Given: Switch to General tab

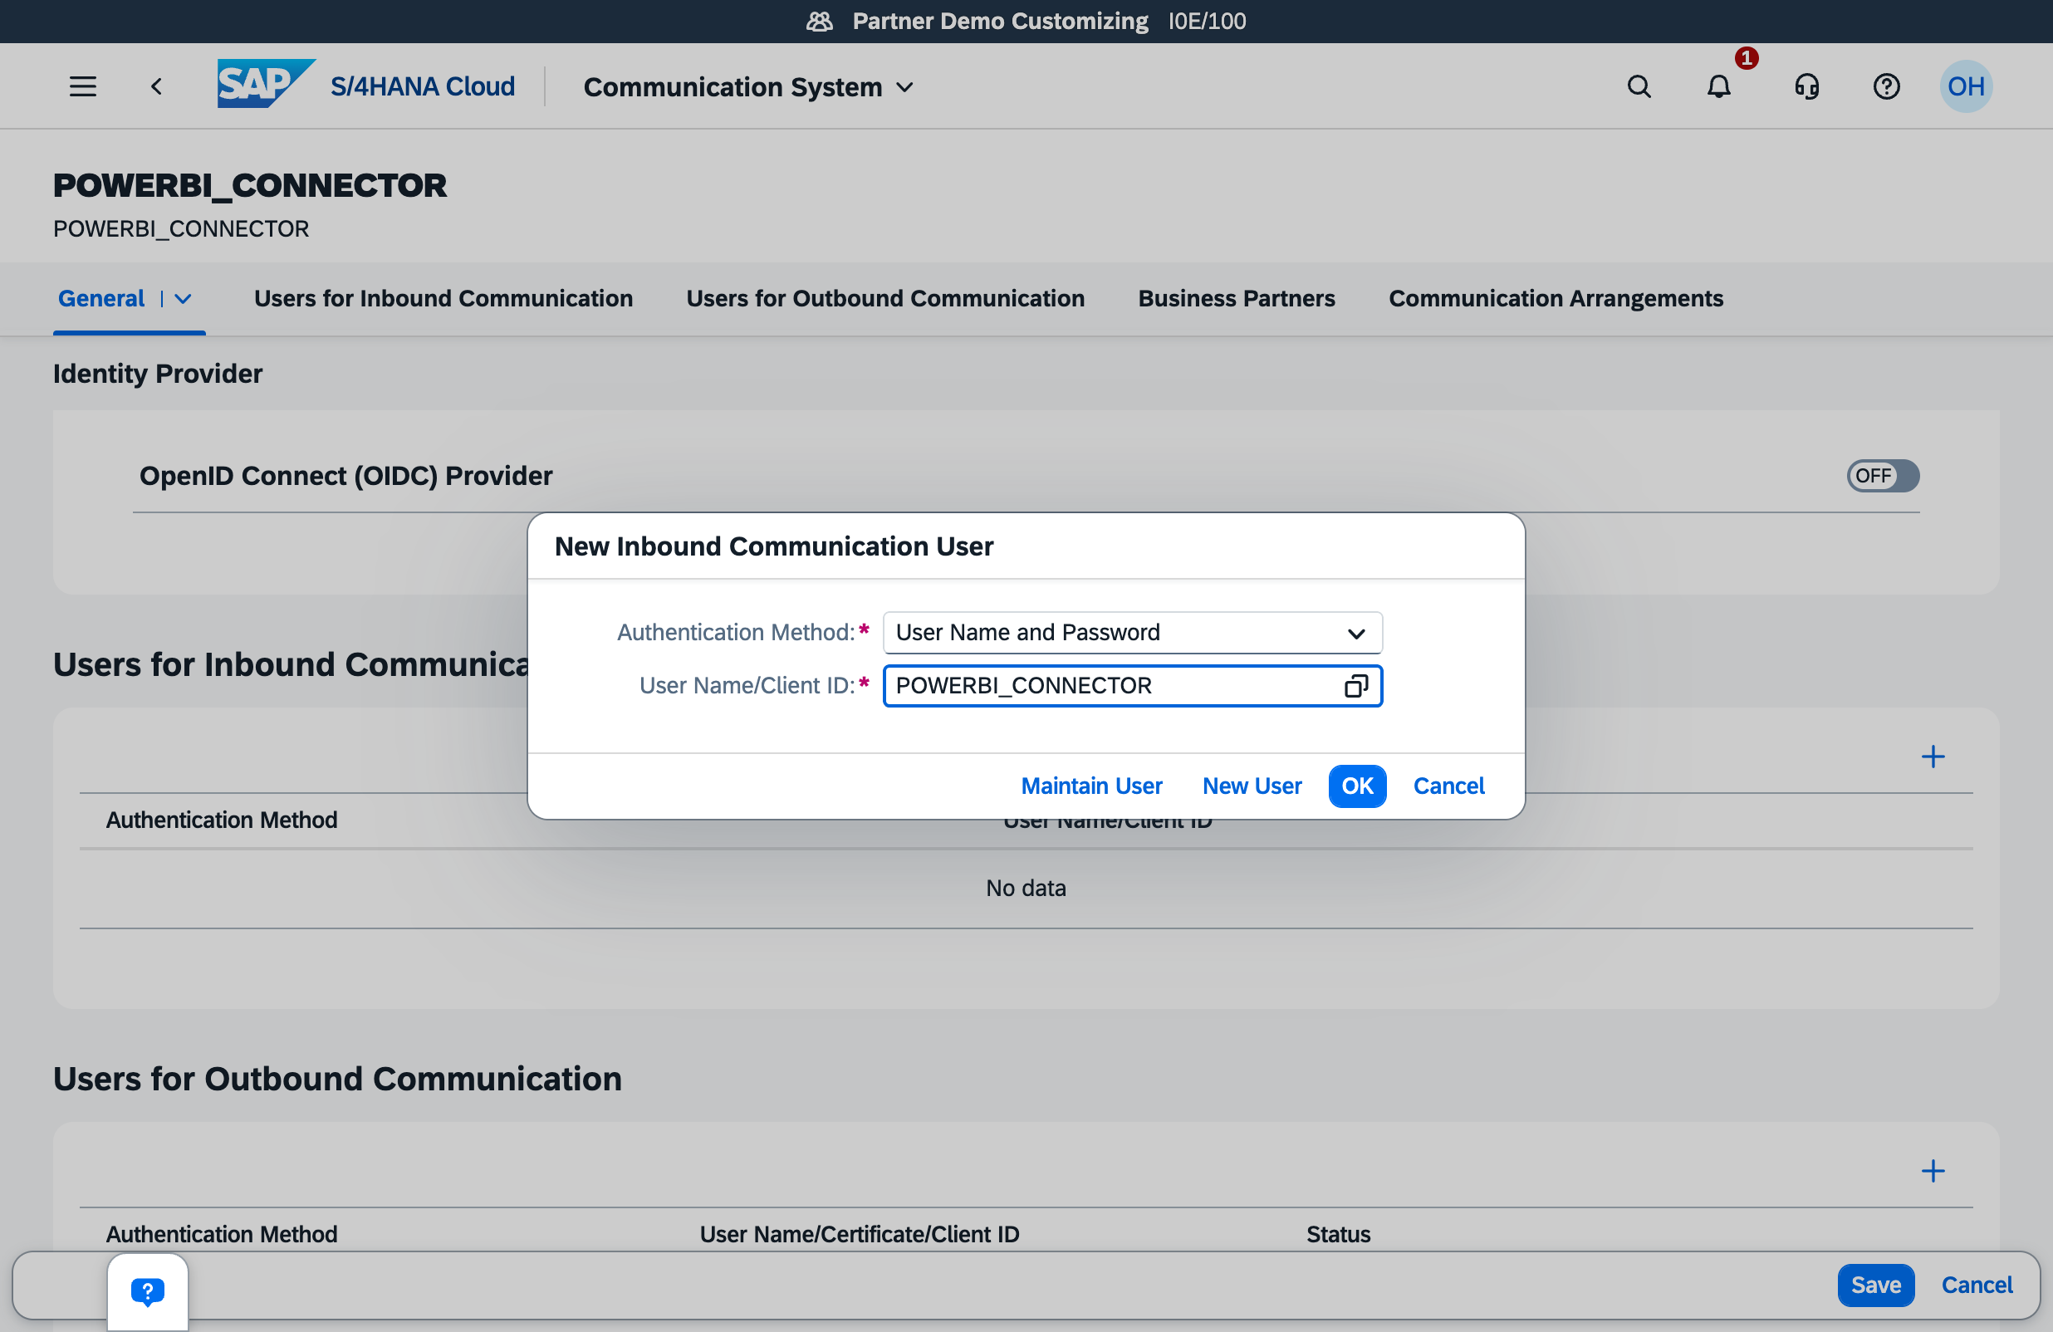Looking at the screenshot, I should tap(101, 298).
